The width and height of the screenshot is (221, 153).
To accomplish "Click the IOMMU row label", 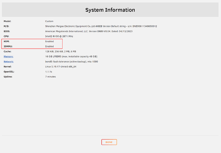I will [8, 46].
